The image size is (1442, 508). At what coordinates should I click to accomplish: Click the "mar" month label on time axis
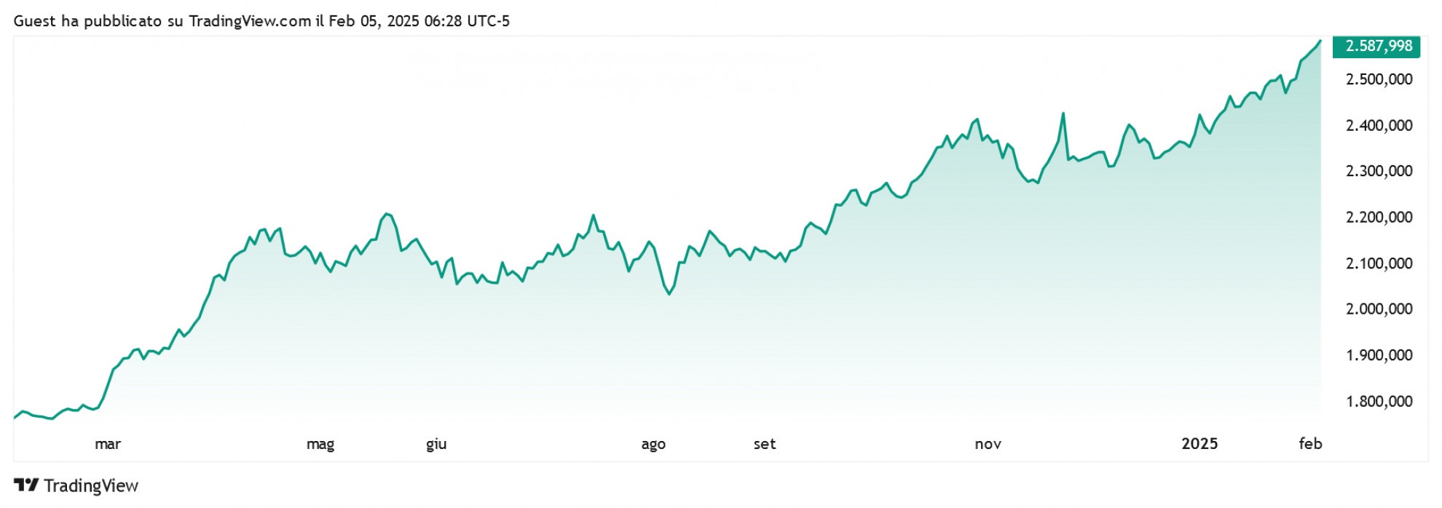(x=108, y=444)
